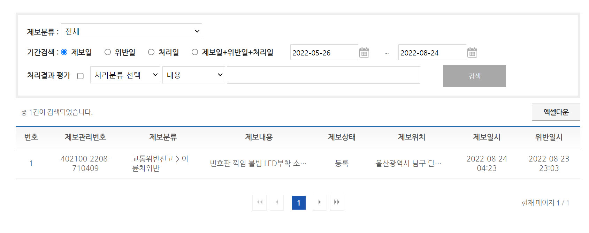589x233 pixels.
Task: Click the 위반일시 column header
Action: click(x=549, y=137)
